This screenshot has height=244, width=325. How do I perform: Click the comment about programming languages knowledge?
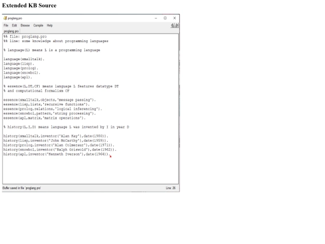[x=56, y=41]
